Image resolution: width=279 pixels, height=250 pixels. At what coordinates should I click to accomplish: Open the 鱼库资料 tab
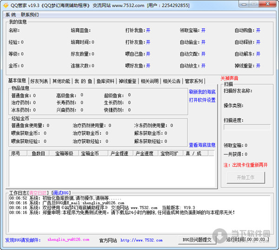[106, 81]
